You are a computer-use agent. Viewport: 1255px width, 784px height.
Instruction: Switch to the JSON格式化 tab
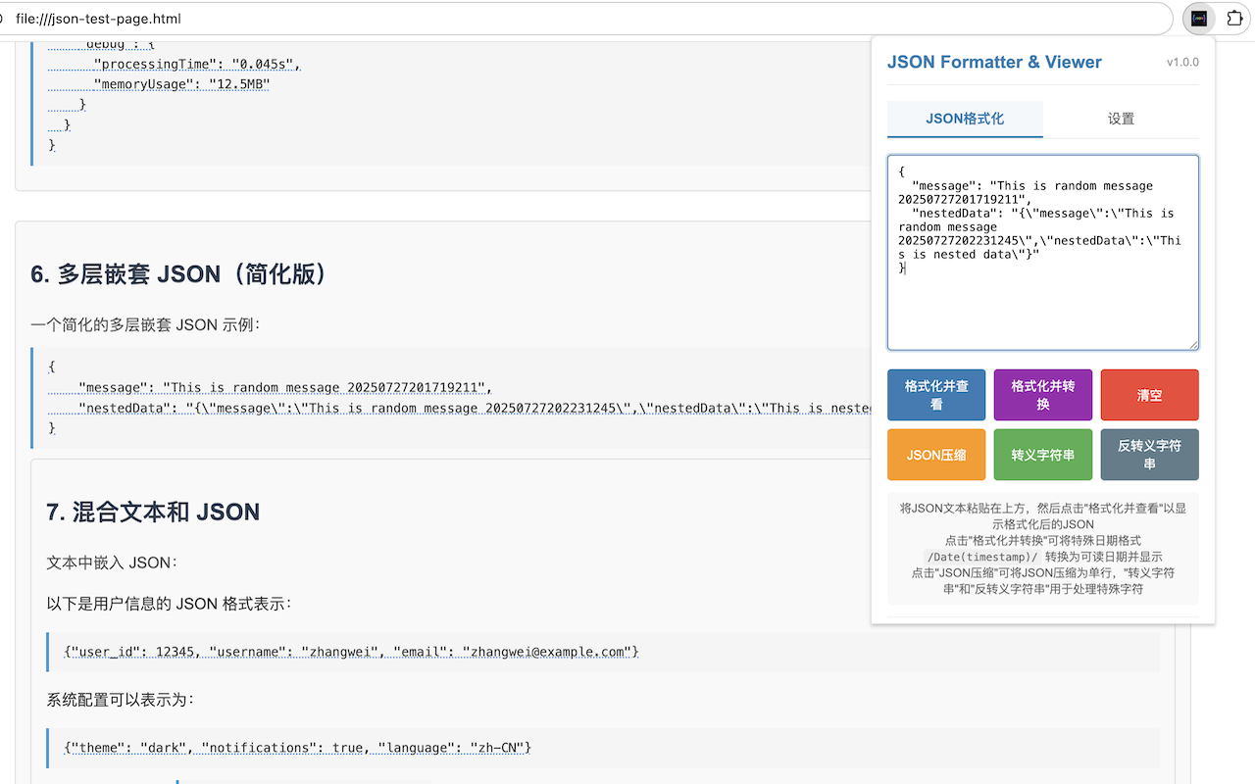(965, 119)
